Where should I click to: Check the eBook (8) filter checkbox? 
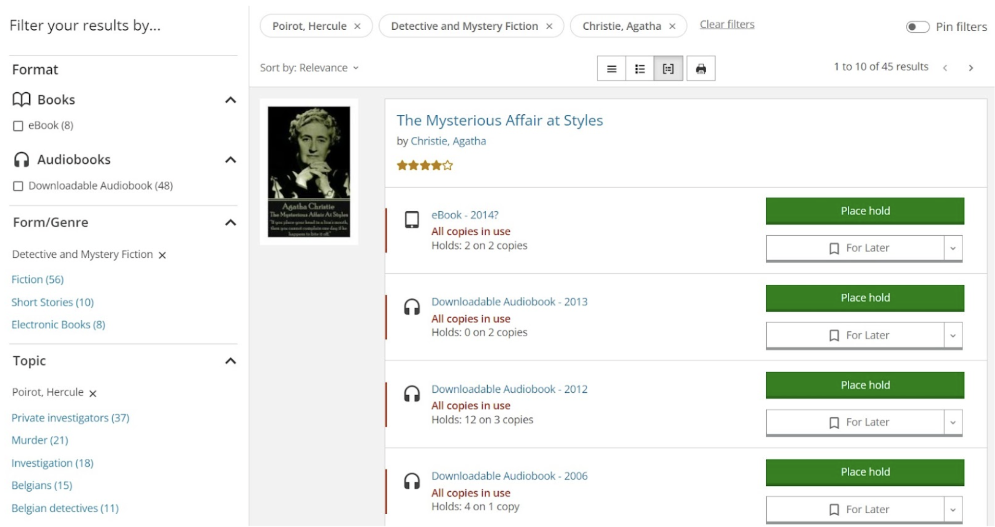(x=18, y=125)
